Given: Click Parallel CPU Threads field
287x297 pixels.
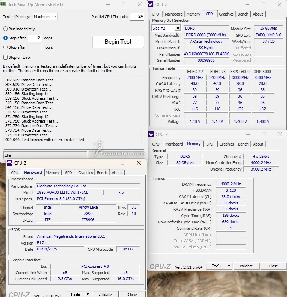Looking at the screenshot, I should click(x=137, y=17).
